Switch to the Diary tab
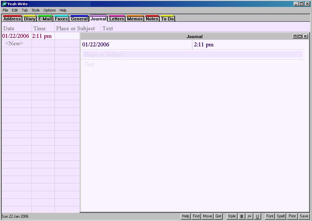The image size is (312, 221). pyautogui.click(x=30, y=19)
